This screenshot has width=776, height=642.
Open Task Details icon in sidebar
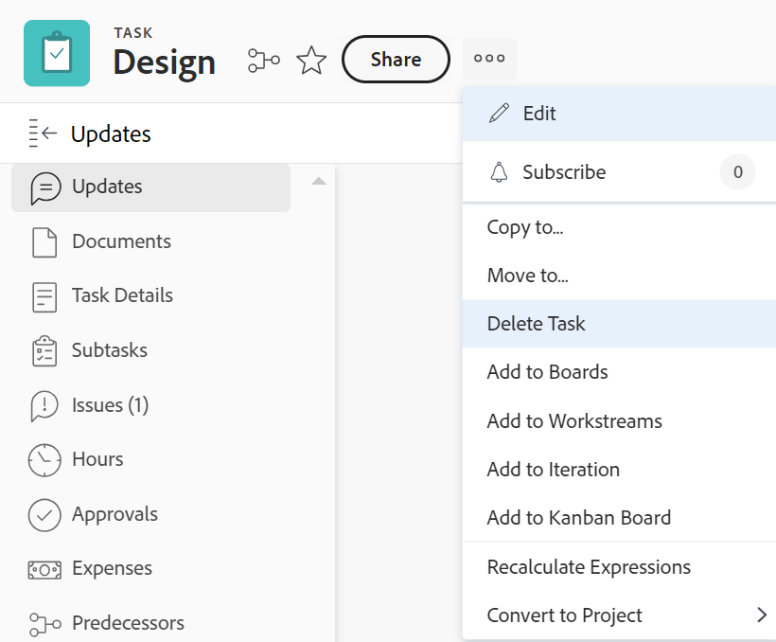[44, 295]
